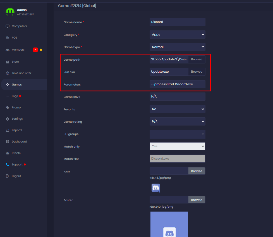Click the Game path text field
The height and width of the screenshot is (237, 273).
tap(169, 60)
